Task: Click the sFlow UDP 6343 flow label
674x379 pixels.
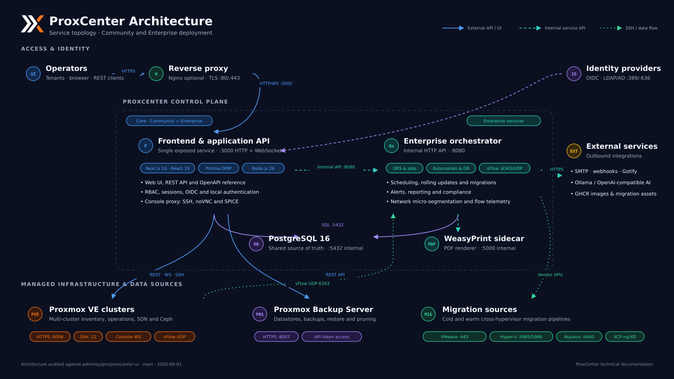Action: 312,284
